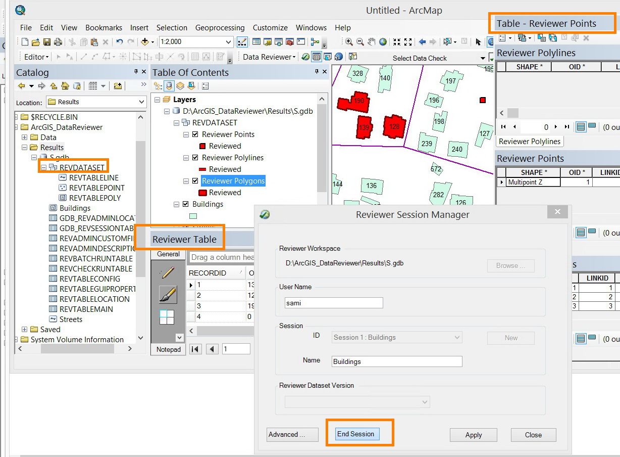Expand the Data folder in Catalog
Image resolution: width=620 pixels, height=457 pixels.
pos(24,138)
